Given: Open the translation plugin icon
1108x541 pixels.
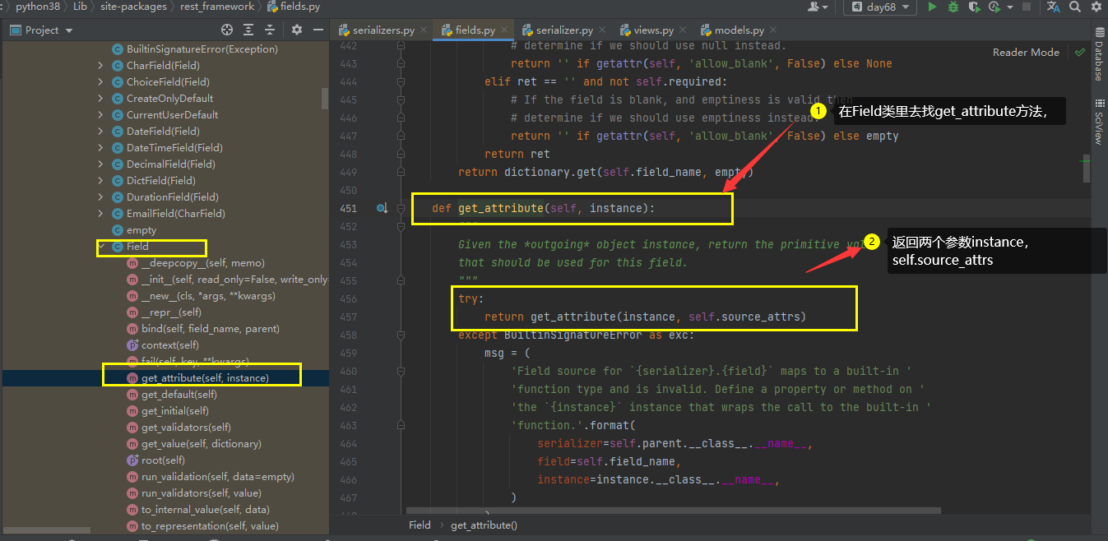Looking at the screenshot, I should tap(1054, 7).
